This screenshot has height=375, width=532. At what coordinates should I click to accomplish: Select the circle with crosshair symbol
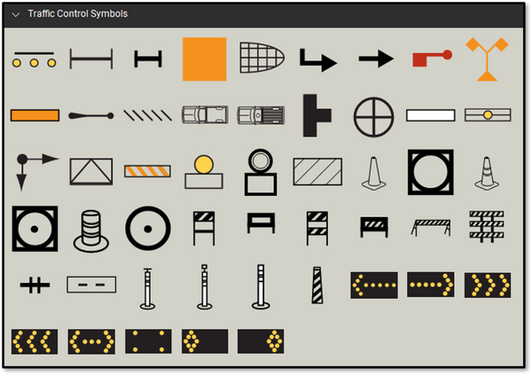pos(372,115)
